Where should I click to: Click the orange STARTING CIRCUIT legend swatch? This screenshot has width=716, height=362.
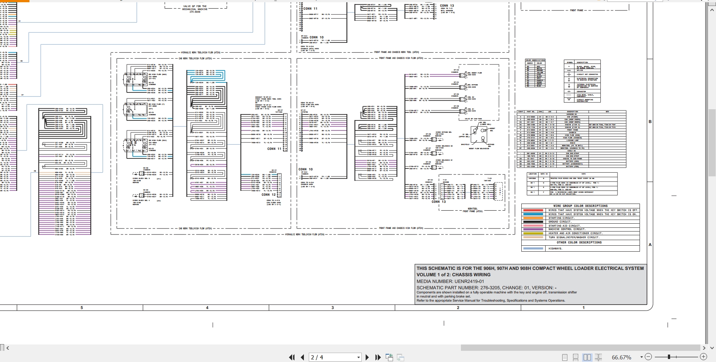pyautogui.click(x=533, y=218)
